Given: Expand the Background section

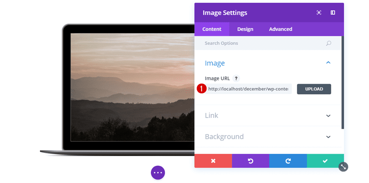Looking at the screenshot, I should [268, 137].
